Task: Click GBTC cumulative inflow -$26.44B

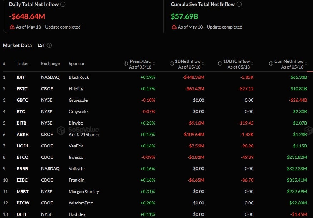Action: coord(298,100)
